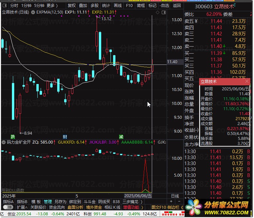Open 图文F10

point(159,207)
